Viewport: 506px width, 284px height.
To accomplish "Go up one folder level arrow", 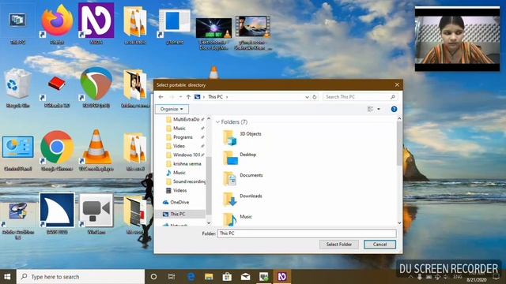I will coord(188,96).
